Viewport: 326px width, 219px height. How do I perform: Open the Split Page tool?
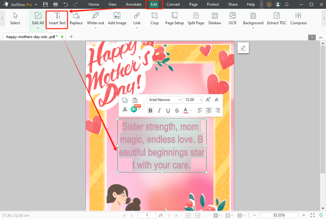coord(196,19)
